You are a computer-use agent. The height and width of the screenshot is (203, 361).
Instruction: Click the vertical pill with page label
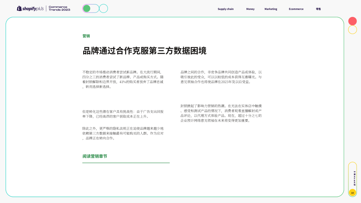point(352,179)
